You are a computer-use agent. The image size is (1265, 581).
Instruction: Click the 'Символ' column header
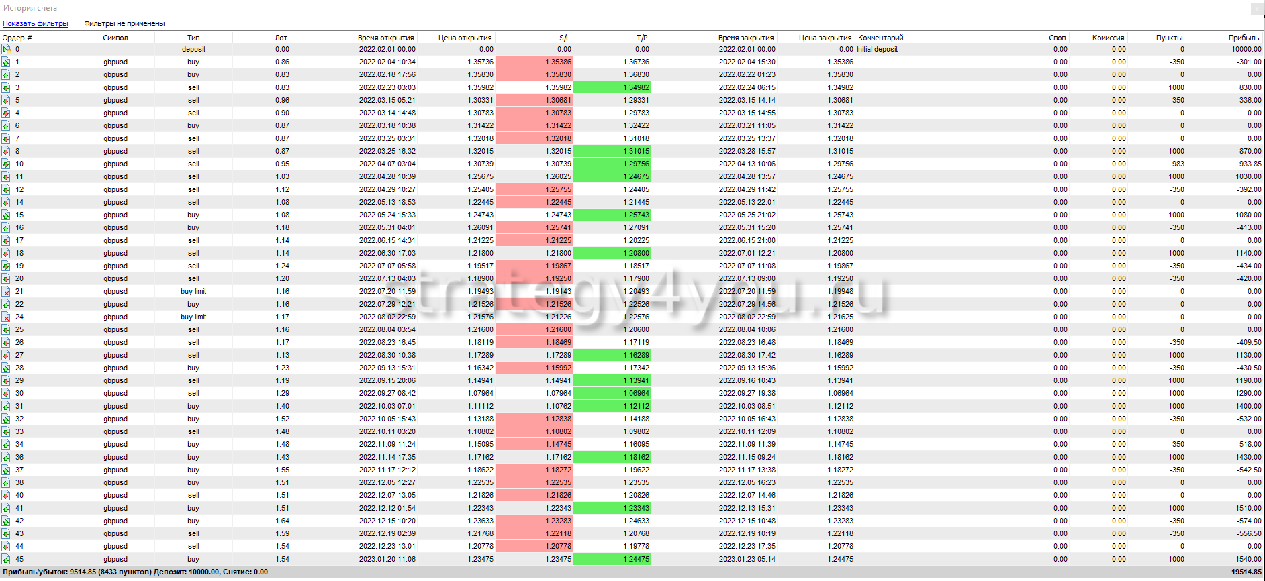pyautogui.click(x=115, y=38)
